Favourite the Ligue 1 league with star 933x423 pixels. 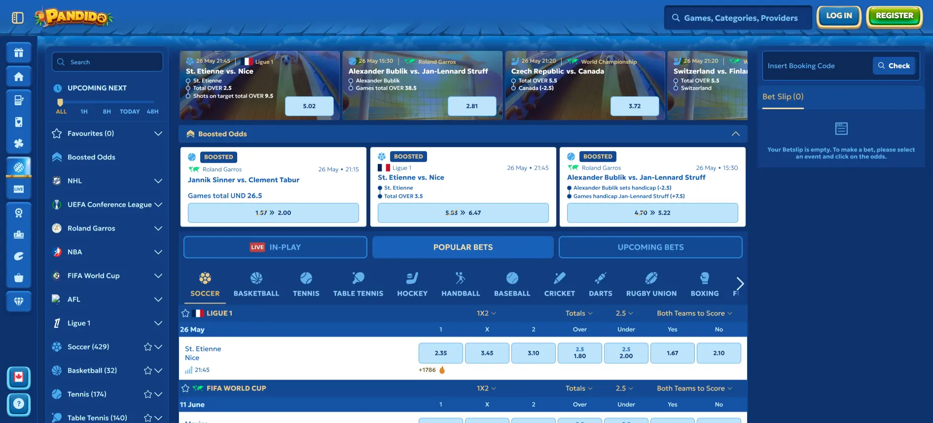tap(185, 313)
